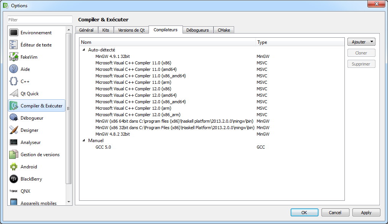Open the Environnement category icon
The height and width of the screenshot is (224, 388).
click(x=14, y=33)
